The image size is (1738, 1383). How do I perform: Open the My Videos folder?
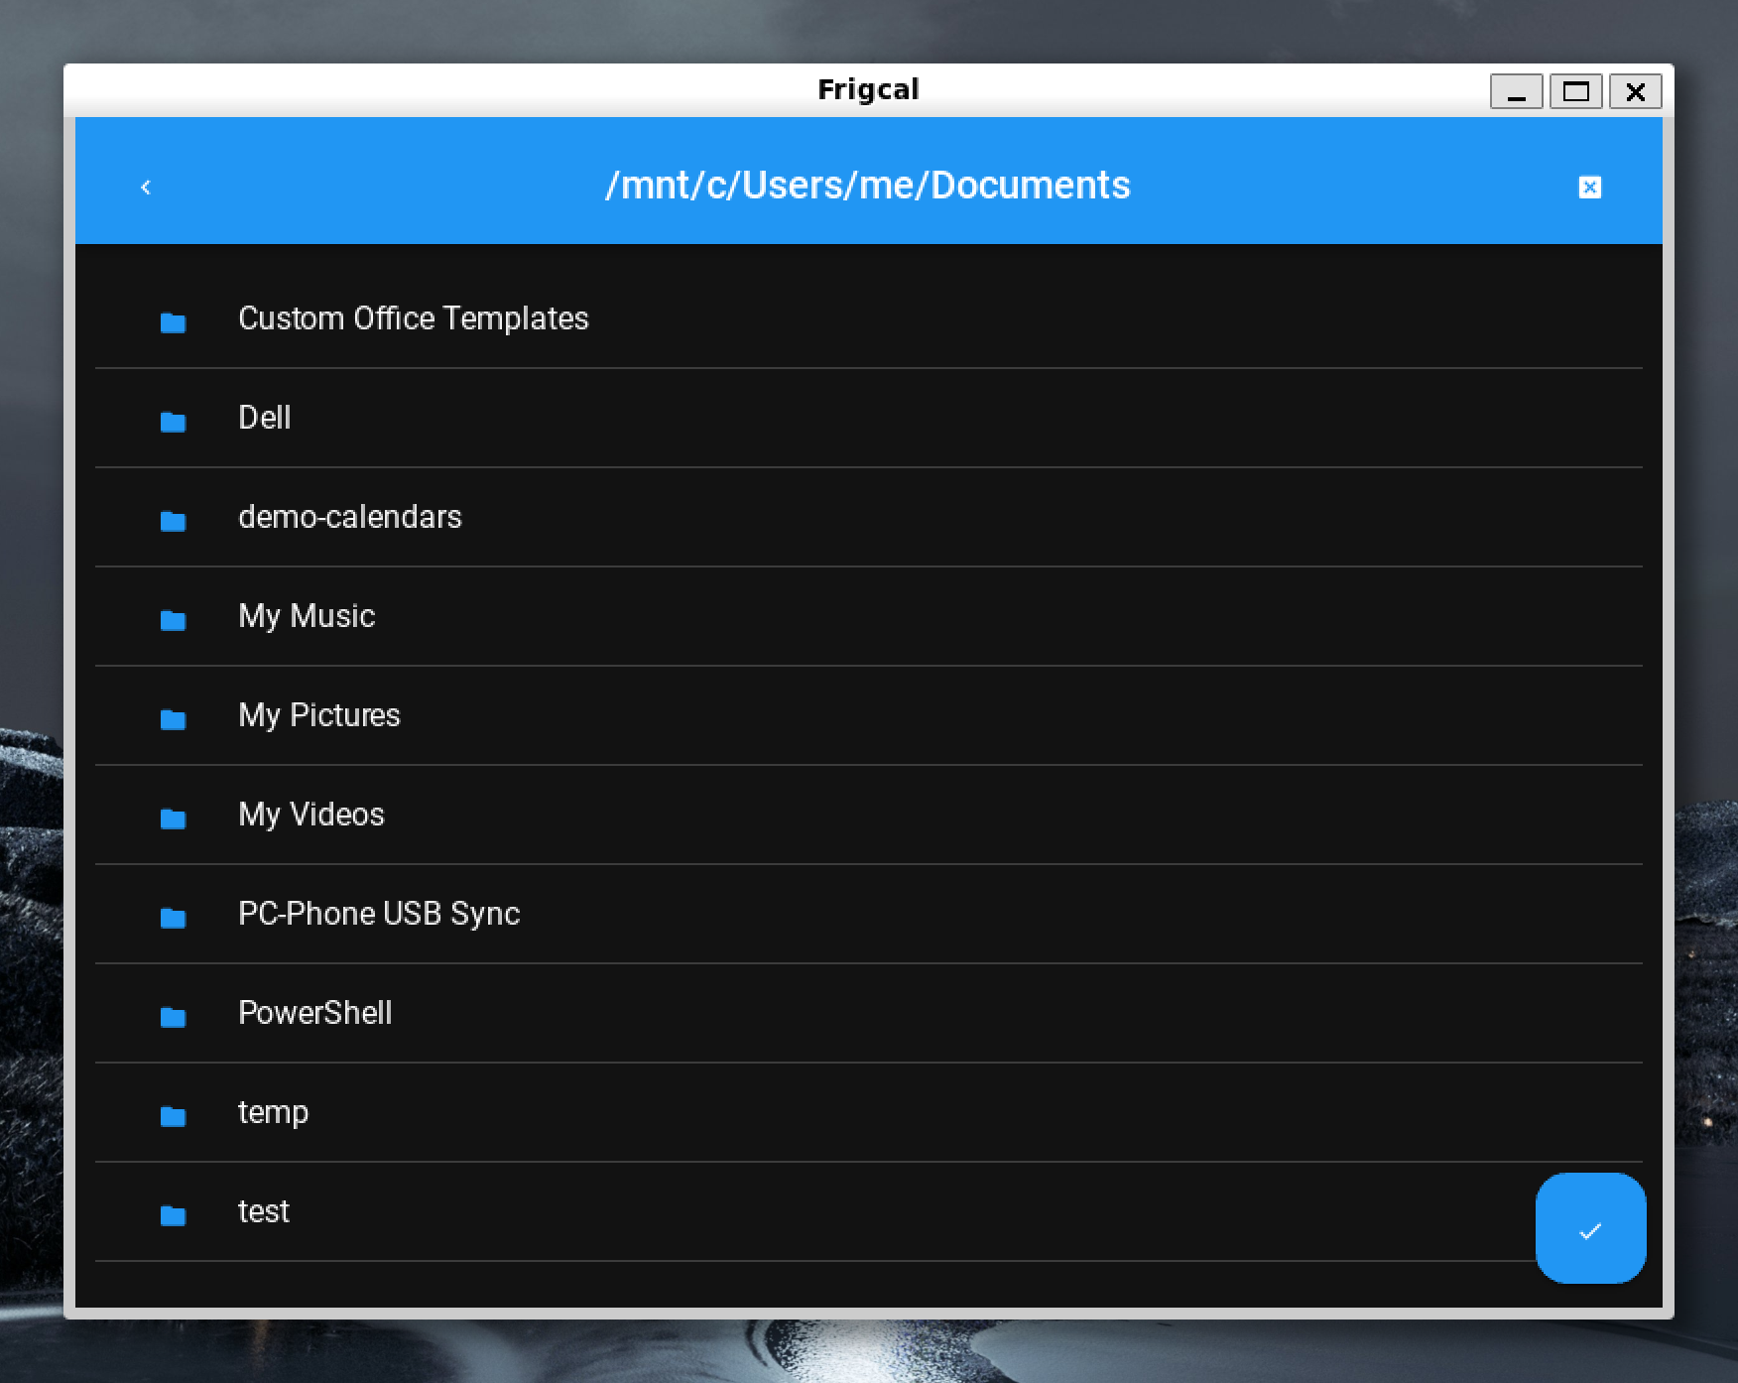pos(868,815)
